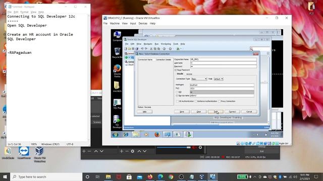Click OBS Studio icon on Windows taskbar
This screenshot has height=181, width=323.
(181, 176)
